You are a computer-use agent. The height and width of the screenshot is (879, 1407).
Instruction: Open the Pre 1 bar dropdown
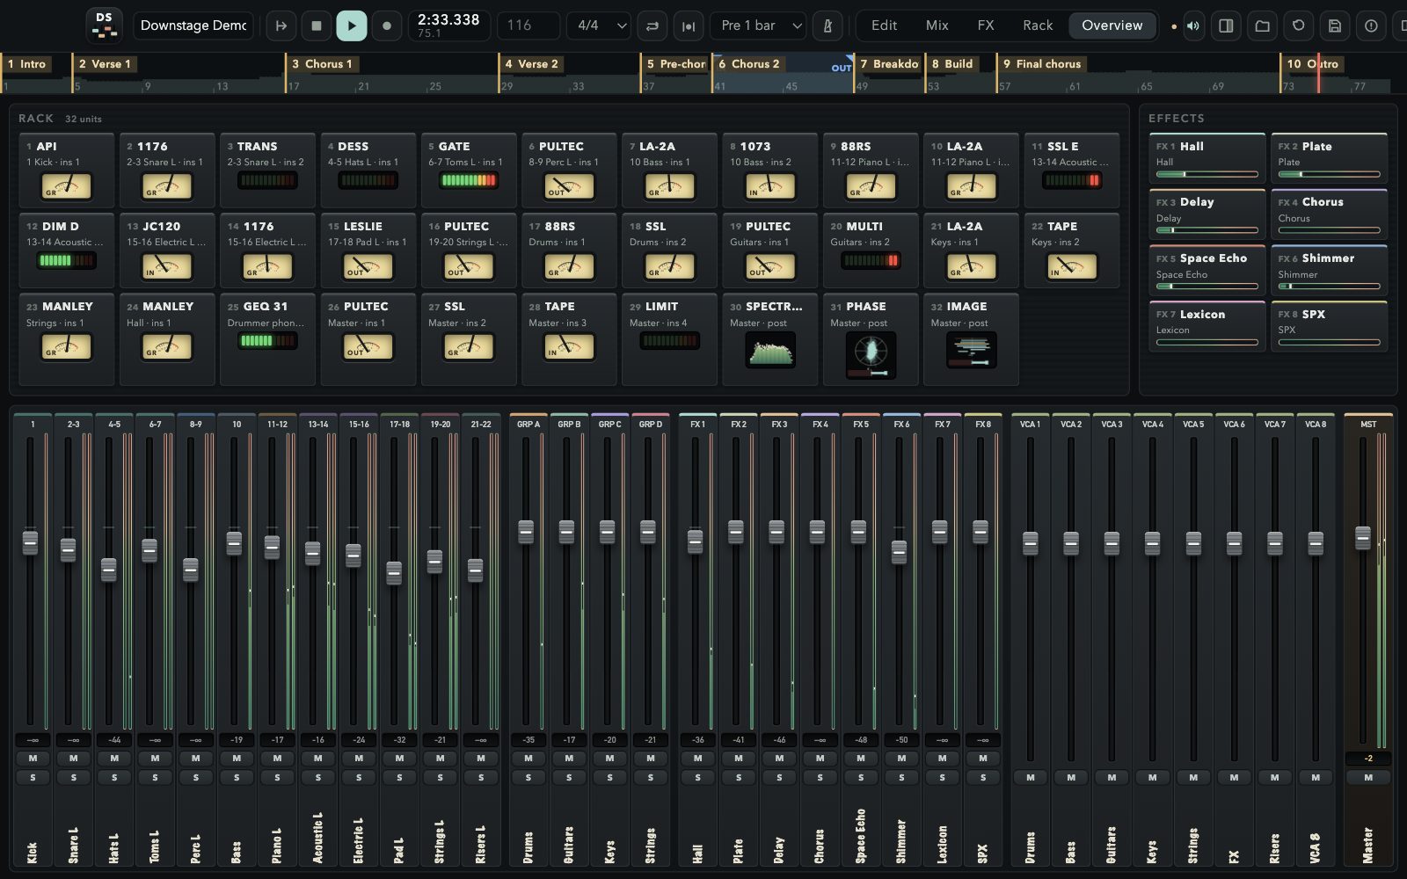tap(760, 25)
